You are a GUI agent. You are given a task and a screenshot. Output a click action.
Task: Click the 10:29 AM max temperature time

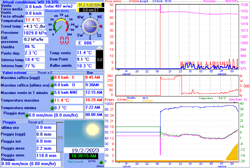click(94, 100)
